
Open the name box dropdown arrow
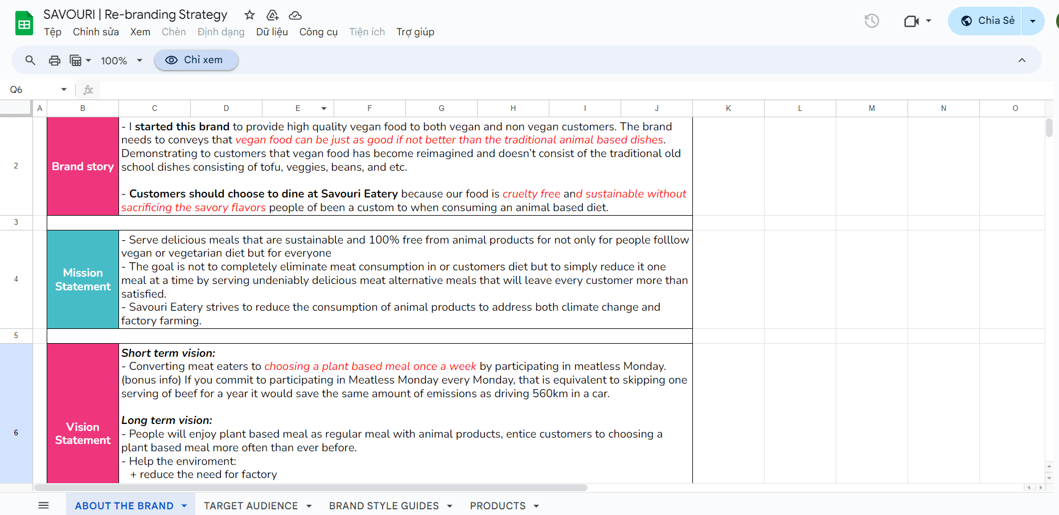tap(64, 89)
